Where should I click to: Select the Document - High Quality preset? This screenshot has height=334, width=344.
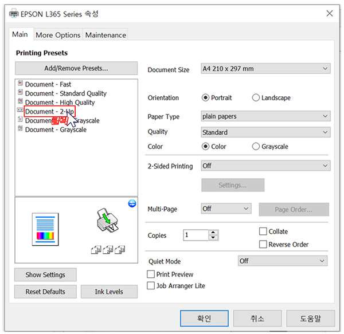click(x=60, y=103)
